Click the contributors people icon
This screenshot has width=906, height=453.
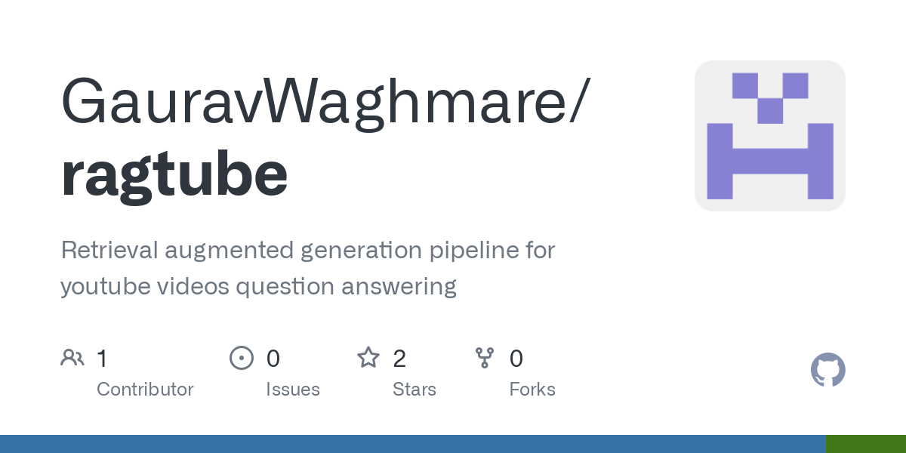click(72, 358)
